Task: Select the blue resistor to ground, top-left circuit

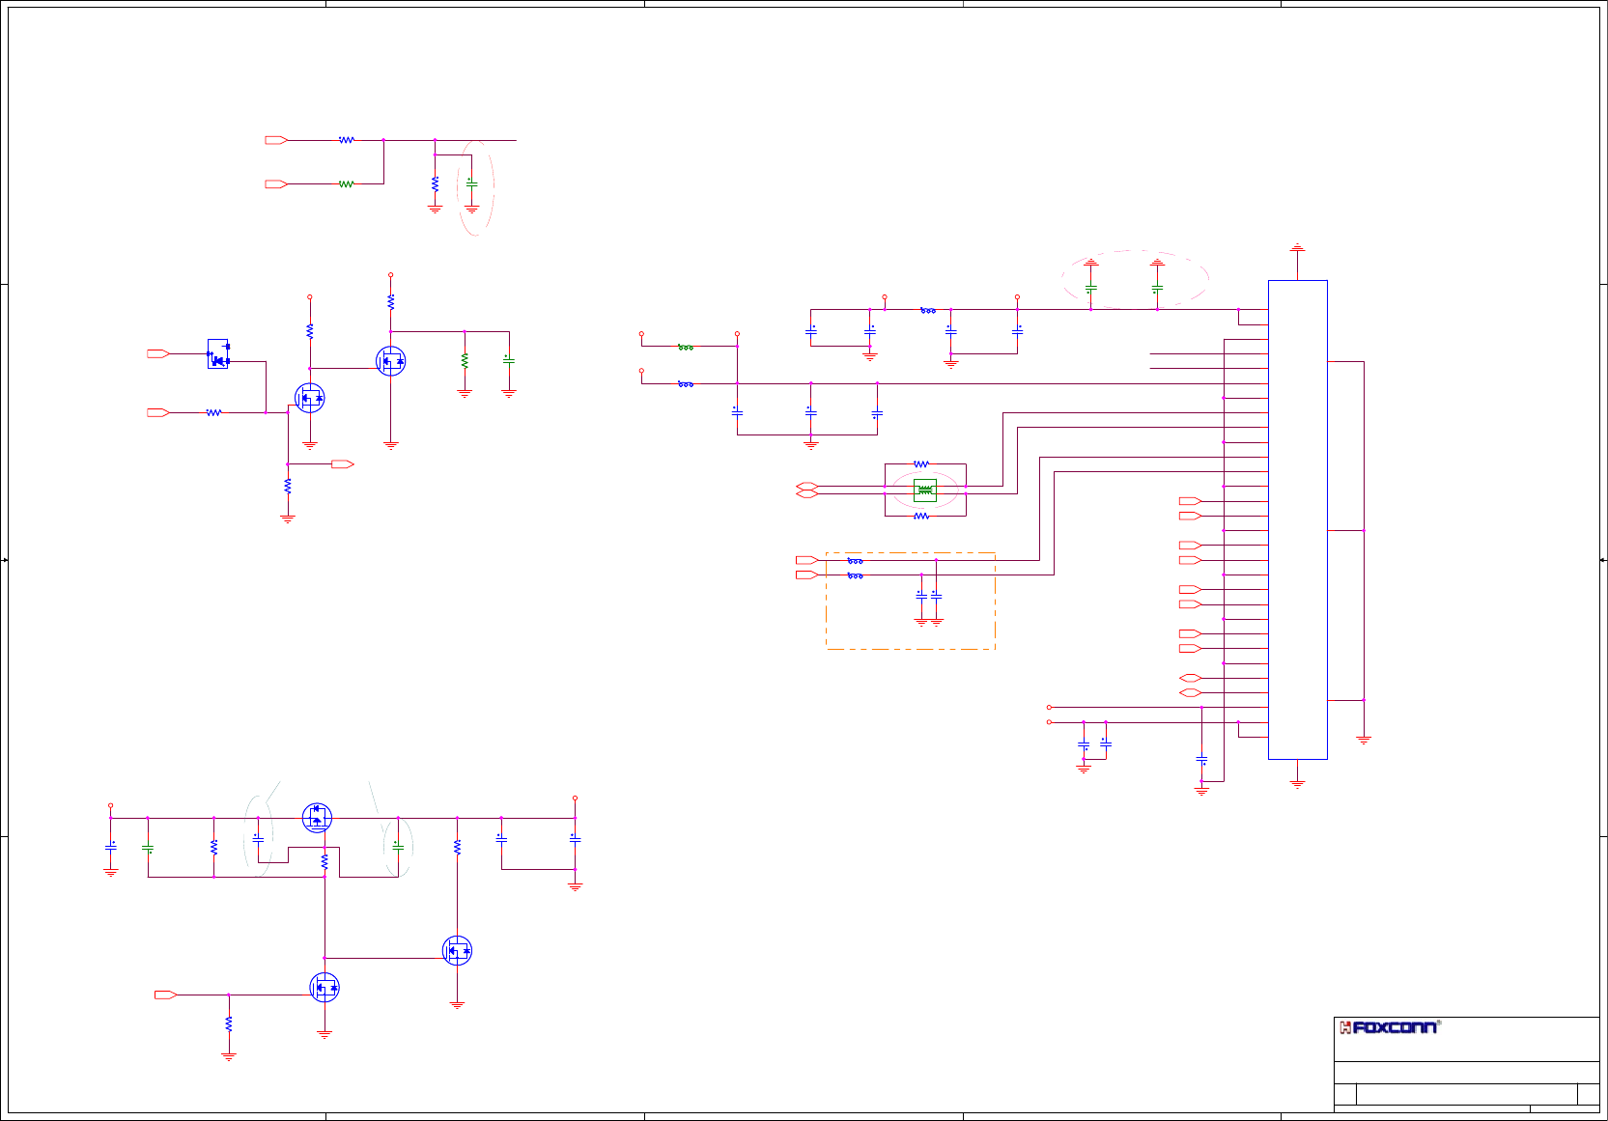Action: tap(435, 183)
